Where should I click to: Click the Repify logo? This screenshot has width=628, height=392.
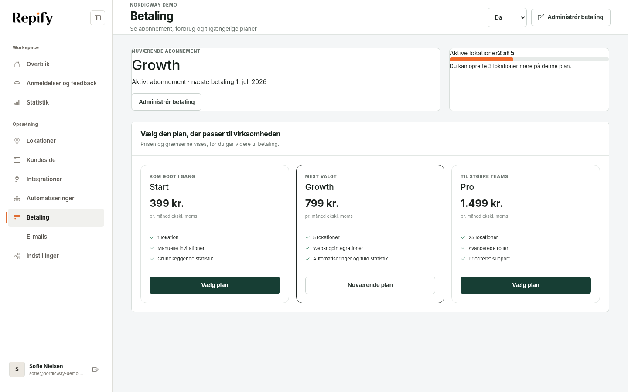pyautogui.click(x=33, y=18)
